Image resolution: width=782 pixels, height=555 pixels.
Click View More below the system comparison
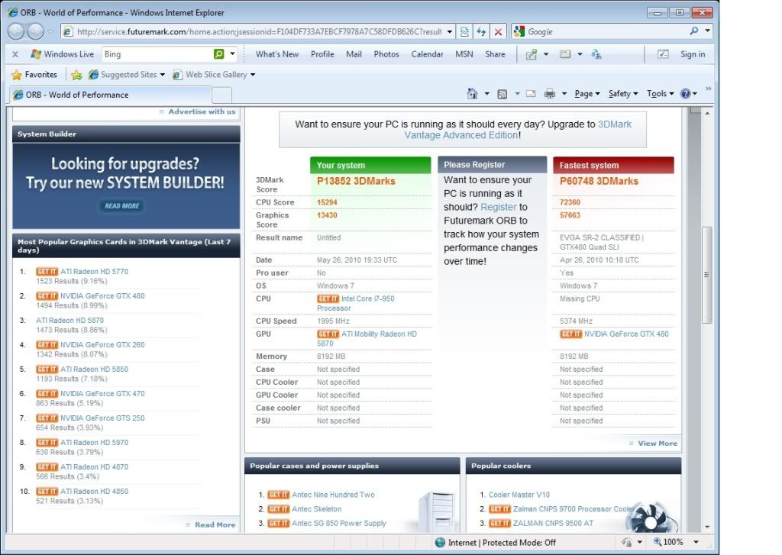coord(658,444)
